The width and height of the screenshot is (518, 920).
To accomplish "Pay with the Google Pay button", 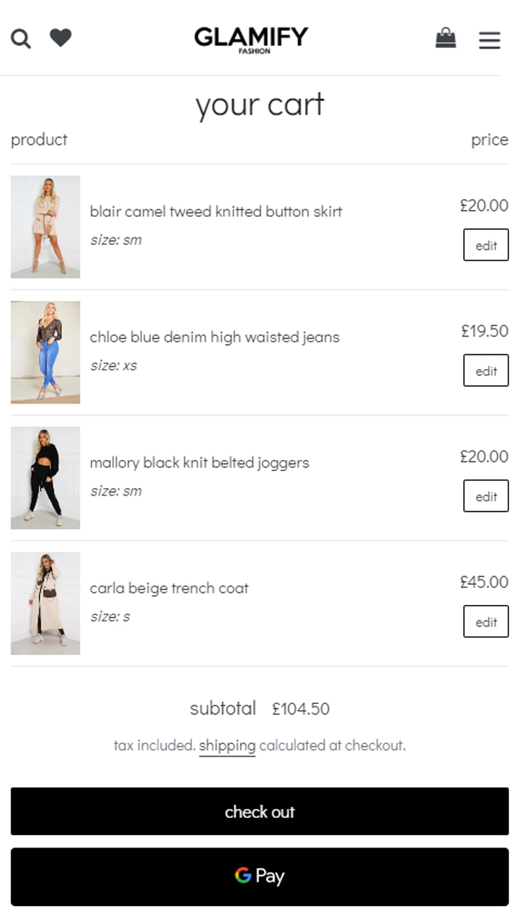I will click(260, 876).
